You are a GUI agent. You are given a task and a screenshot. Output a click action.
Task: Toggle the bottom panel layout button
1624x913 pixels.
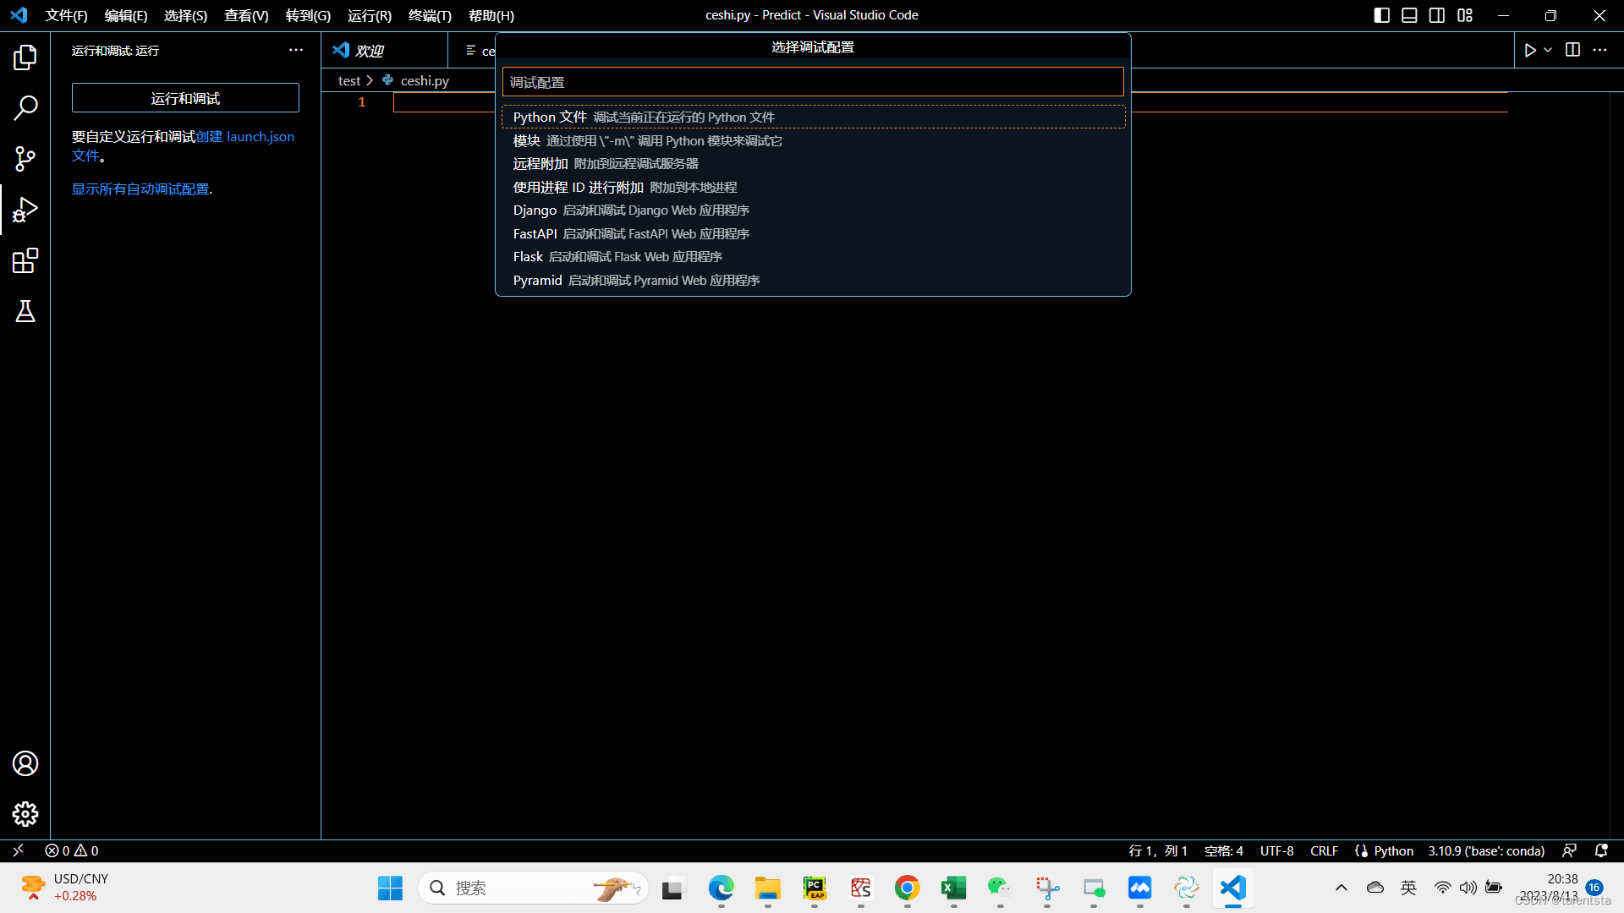pos(1409,15)
